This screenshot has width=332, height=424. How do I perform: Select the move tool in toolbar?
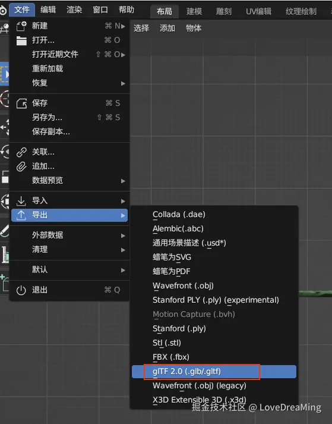click(4, 127)
